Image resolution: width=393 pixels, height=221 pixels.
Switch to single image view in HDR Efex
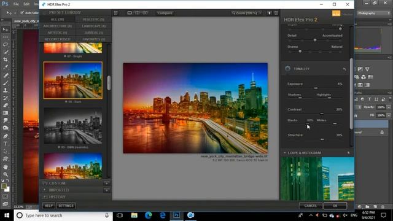coord(130,13)
